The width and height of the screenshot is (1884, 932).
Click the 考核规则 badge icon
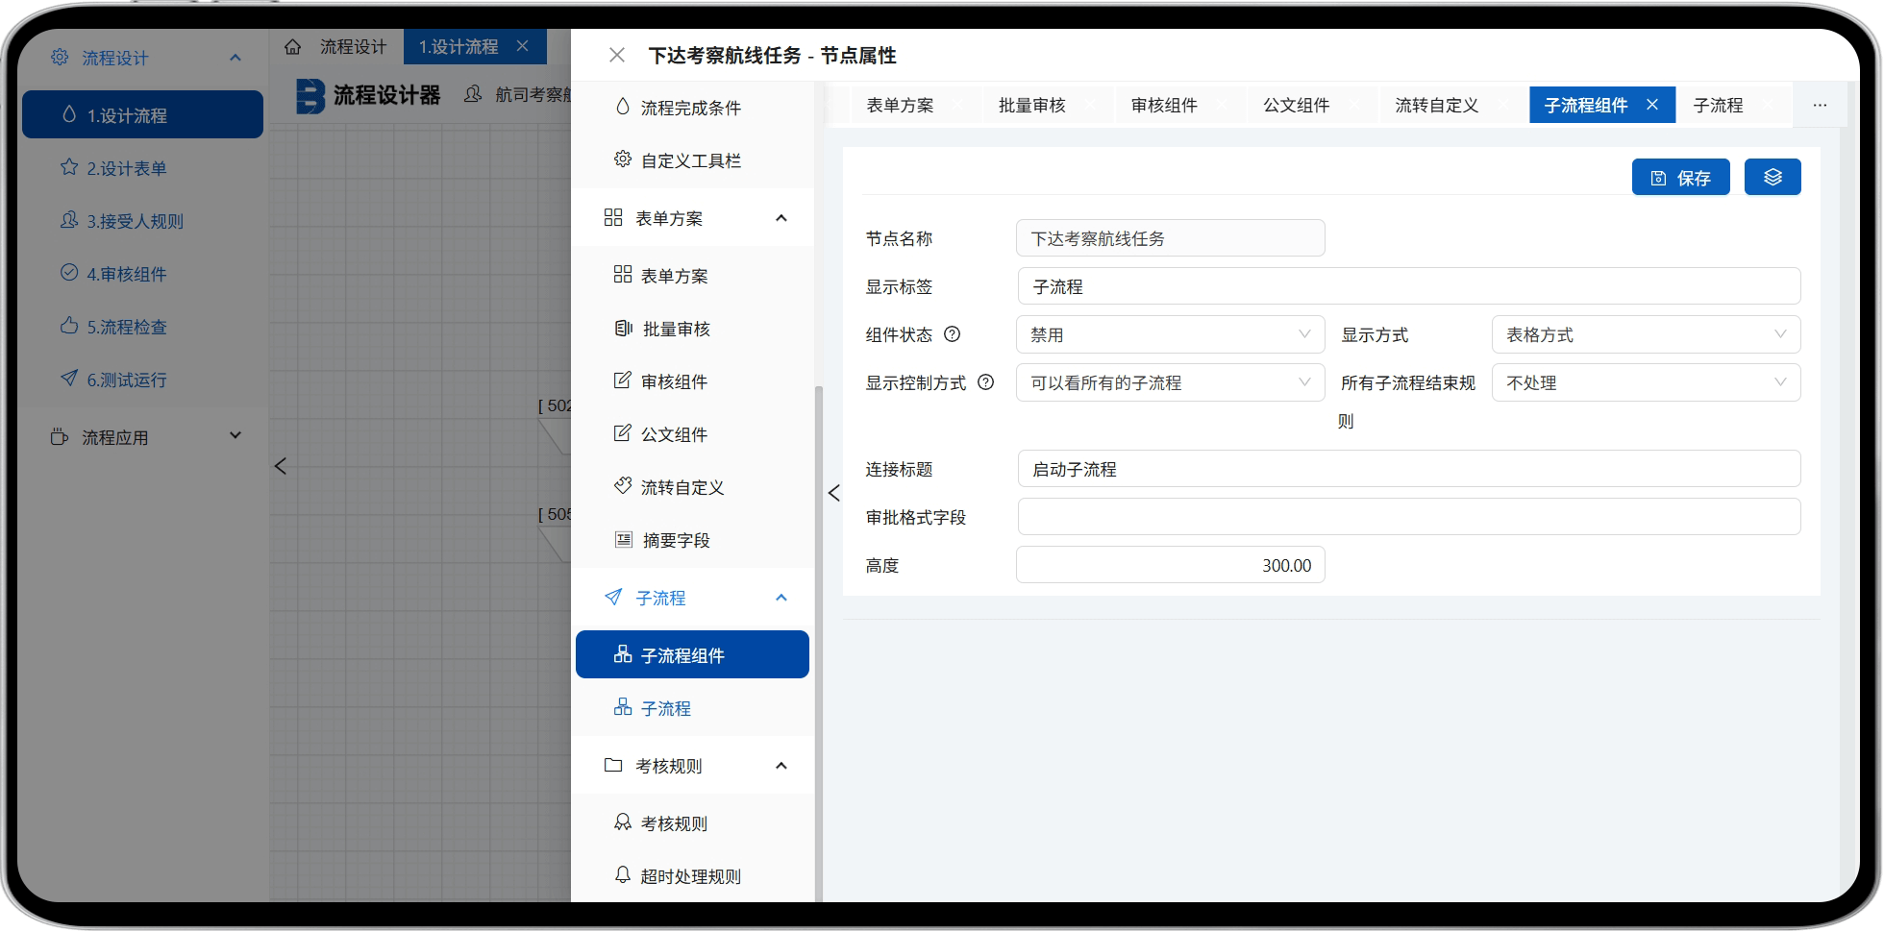click(x=623, y=822)
